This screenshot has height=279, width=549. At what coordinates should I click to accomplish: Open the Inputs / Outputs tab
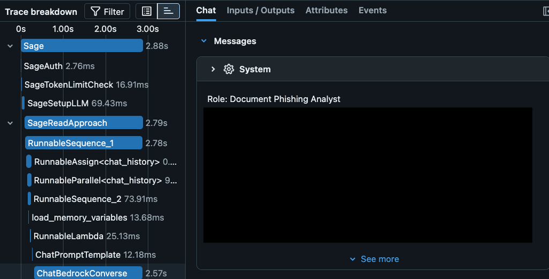point(261,10)
